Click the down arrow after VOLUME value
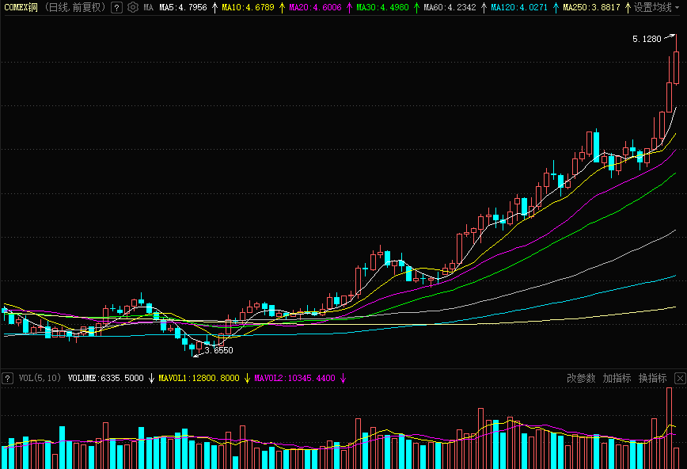687x469 pixels. [151, 379]
